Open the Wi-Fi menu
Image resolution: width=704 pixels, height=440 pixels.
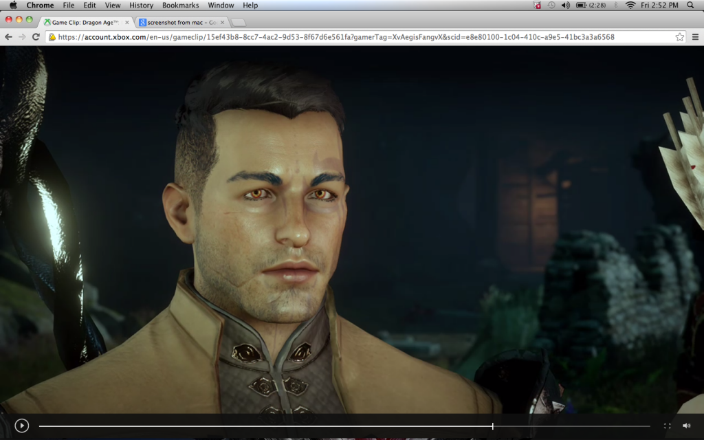[631, 5]
